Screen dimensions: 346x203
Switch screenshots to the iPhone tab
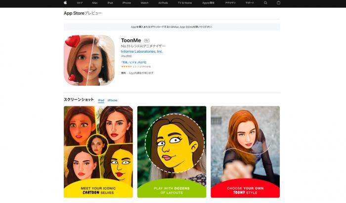(x=113, y=100)
